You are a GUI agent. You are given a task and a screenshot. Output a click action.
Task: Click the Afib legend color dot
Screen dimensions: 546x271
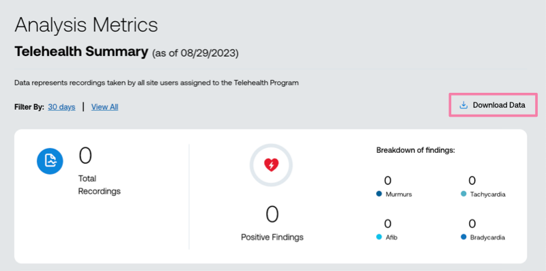379,238
